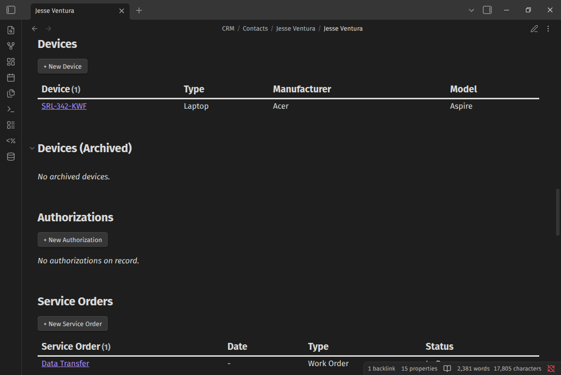Screen dimensions: 561x375
Task: Click the Authorizations heading
Action: (76, 217)
